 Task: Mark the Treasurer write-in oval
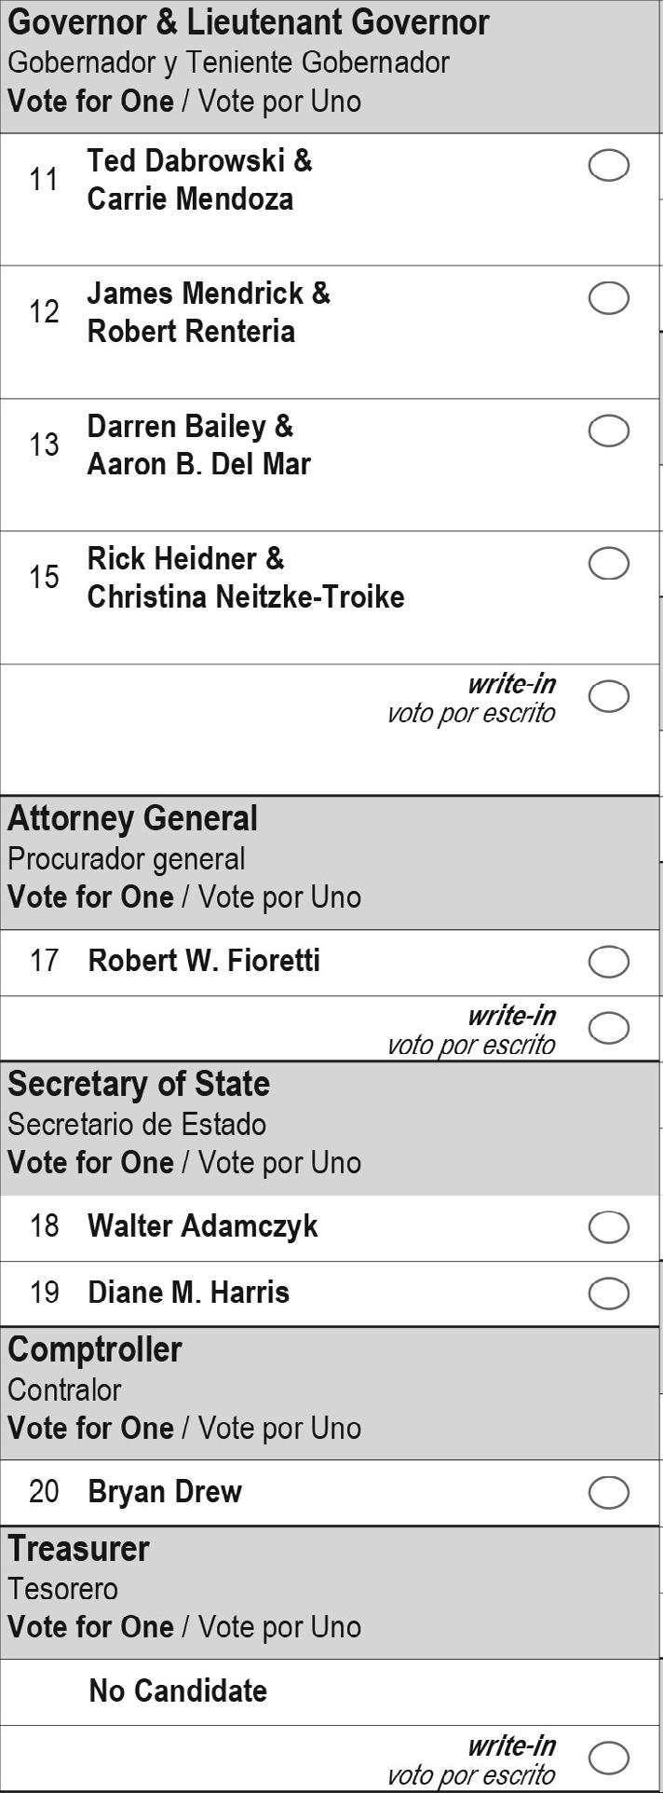[x=609, y=1758]
